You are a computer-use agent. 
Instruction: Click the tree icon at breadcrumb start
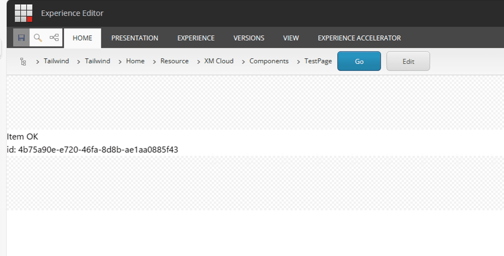click(23, 62)
